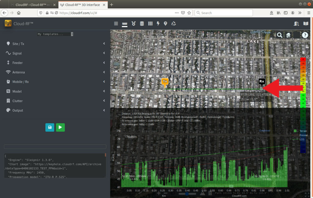Open the map help question mark
The width and height of the screenshot is (313, 198).
tap(305, 35)
